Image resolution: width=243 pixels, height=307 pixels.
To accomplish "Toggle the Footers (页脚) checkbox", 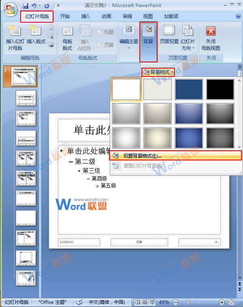I will tap(105, 45).
